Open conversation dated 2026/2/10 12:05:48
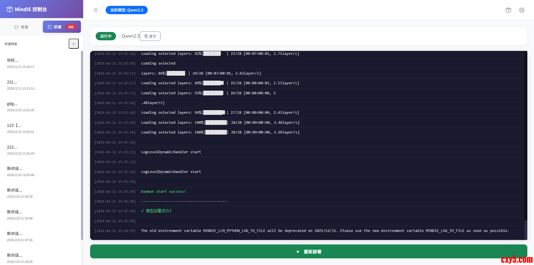This screenshot has width=534, height=265. point(40,171)
